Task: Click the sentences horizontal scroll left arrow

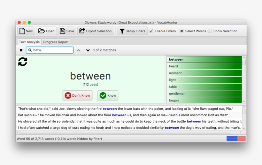Action: point(18,132)
